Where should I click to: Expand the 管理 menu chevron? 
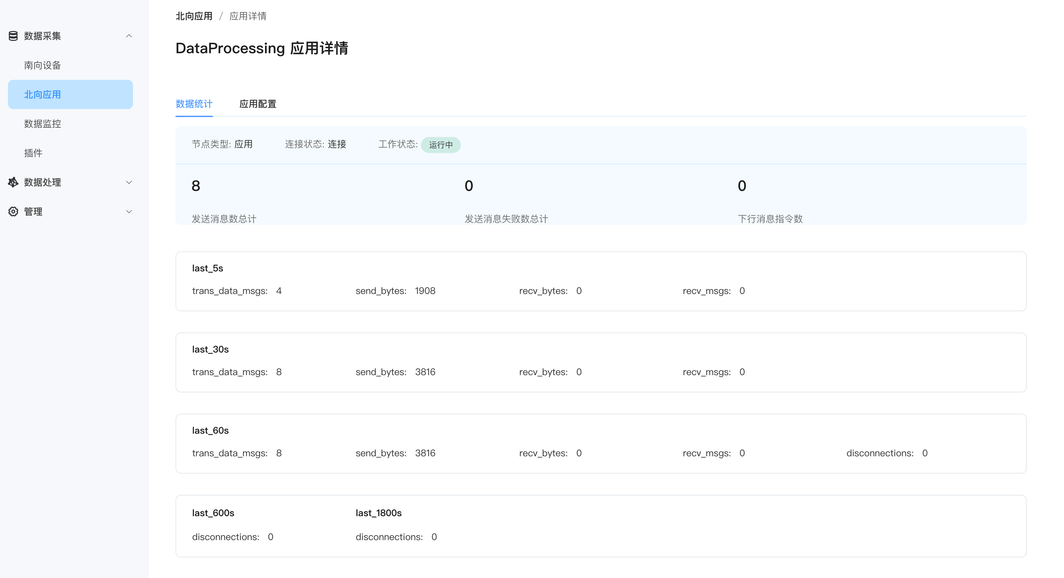tap(129, 212)
